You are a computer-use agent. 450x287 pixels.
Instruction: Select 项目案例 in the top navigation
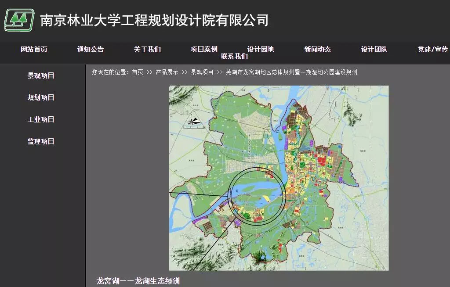204,50
